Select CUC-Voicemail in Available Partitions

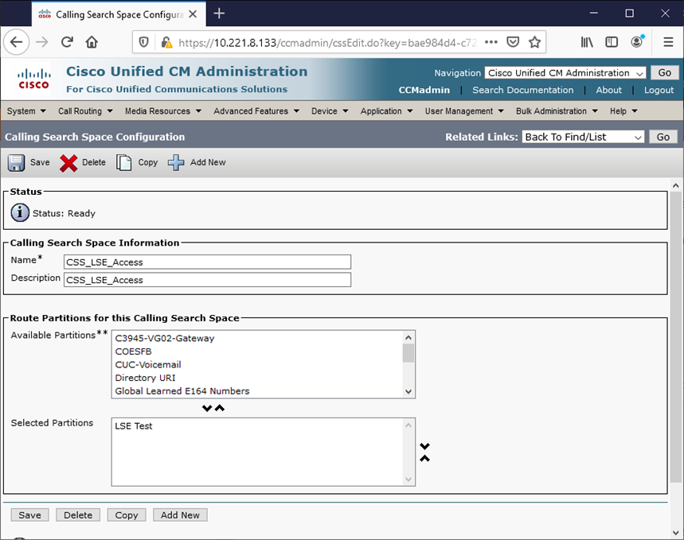click(x=148, y=365)
